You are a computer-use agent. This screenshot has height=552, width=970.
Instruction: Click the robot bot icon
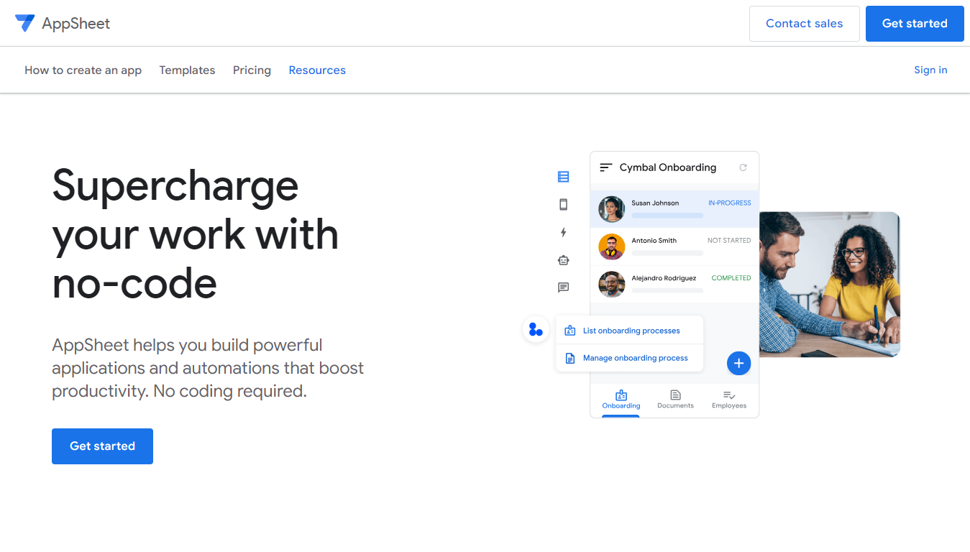click(x=563, y=260)
